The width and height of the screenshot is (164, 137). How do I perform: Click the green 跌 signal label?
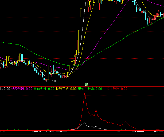pos(86,84)
